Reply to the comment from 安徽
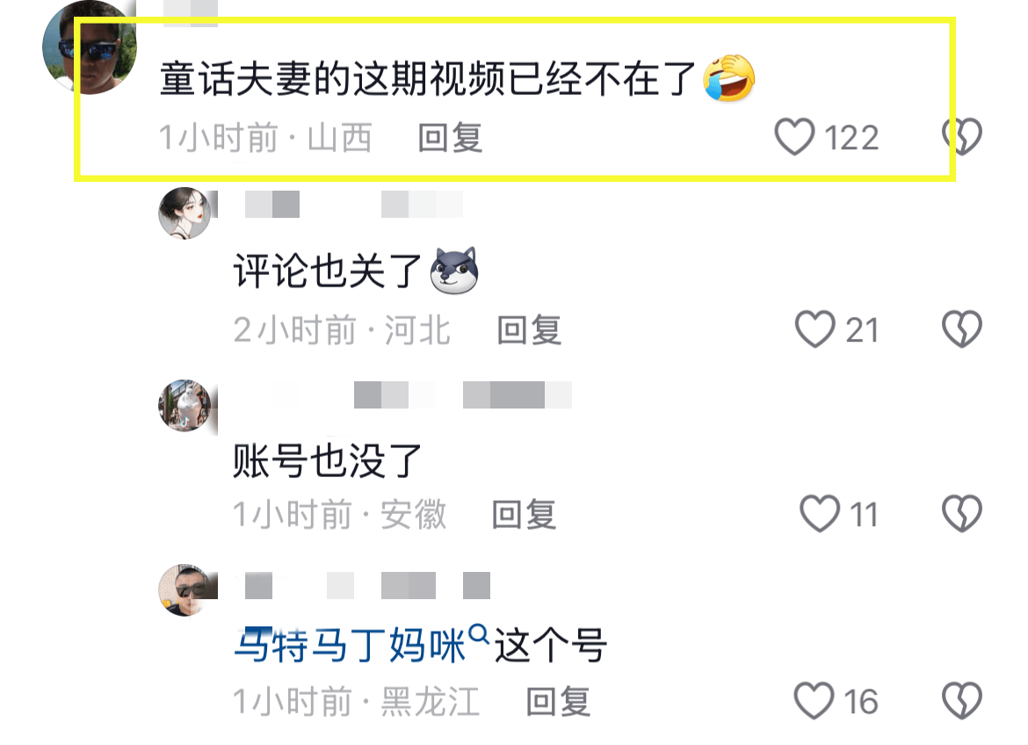 525,514
